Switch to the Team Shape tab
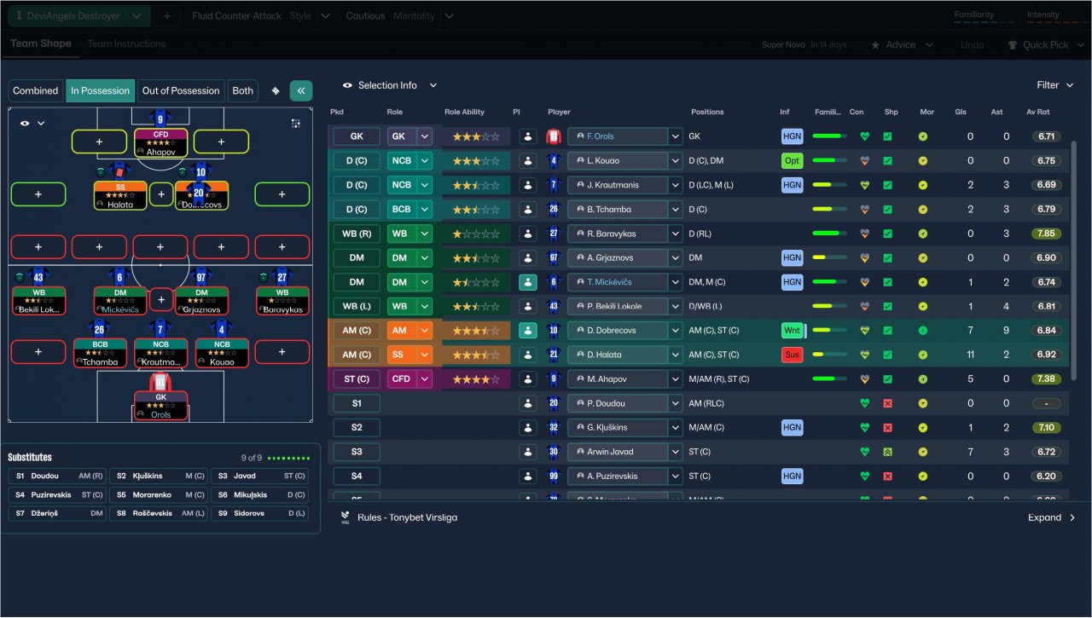This screenshot has width=1092, height=618. (41, 43)
